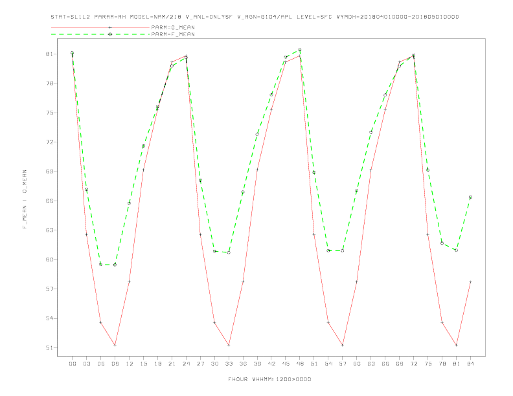Select the O_MEAN minimum marker at hour 81

pos(457,345)
